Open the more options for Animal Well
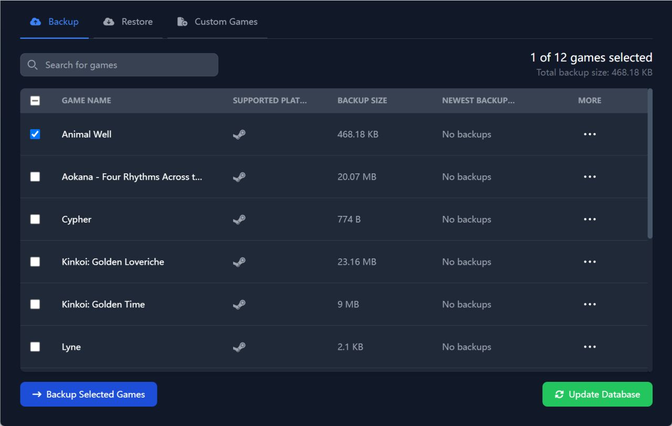 [590, 134]
